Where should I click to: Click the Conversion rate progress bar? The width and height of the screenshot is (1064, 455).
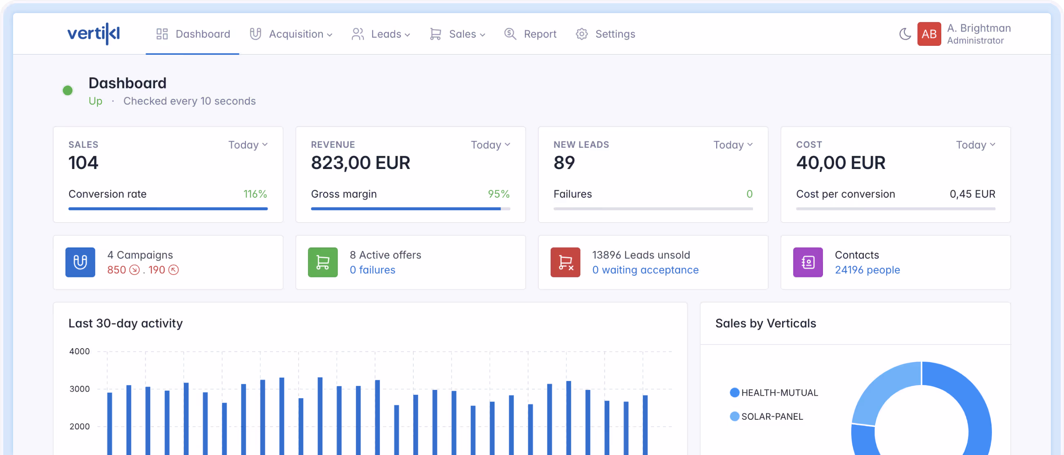168,209
